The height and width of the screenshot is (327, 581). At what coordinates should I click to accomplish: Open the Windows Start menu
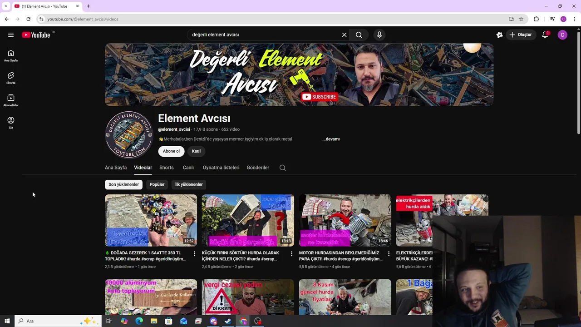click(7, 321)
